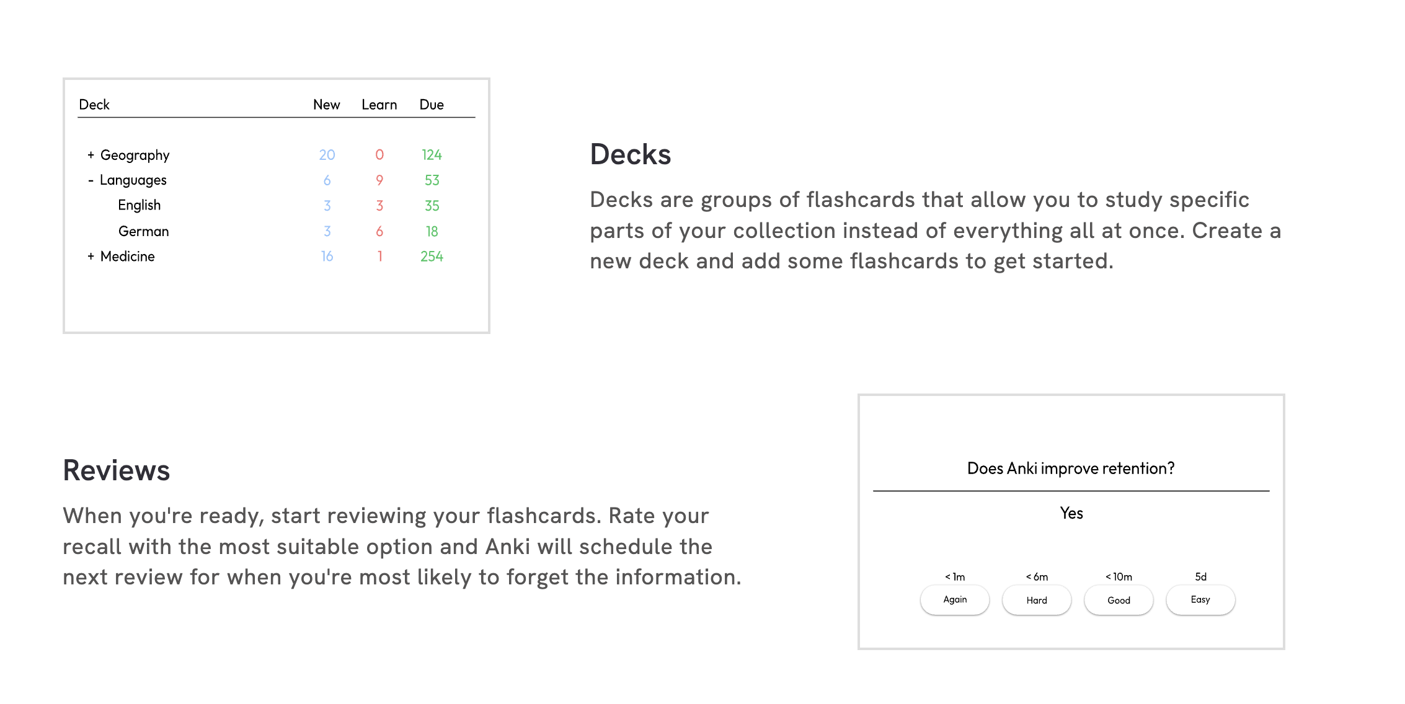Click the New column header
The width and height of the screenshot is (1405, 704).
(326, 105)
